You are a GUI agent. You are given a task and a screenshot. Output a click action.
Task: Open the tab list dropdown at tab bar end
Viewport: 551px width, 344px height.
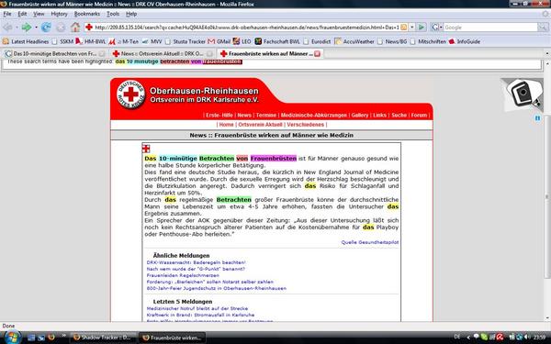(x=546, y=53)
